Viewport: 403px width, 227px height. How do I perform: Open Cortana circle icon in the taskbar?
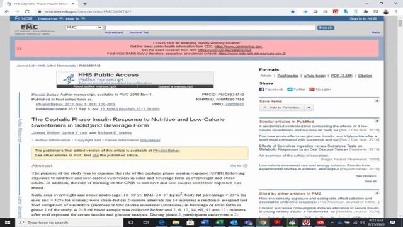click(131, 223)
